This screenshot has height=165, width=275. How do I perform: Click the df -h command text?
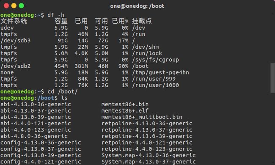point(56,15)
